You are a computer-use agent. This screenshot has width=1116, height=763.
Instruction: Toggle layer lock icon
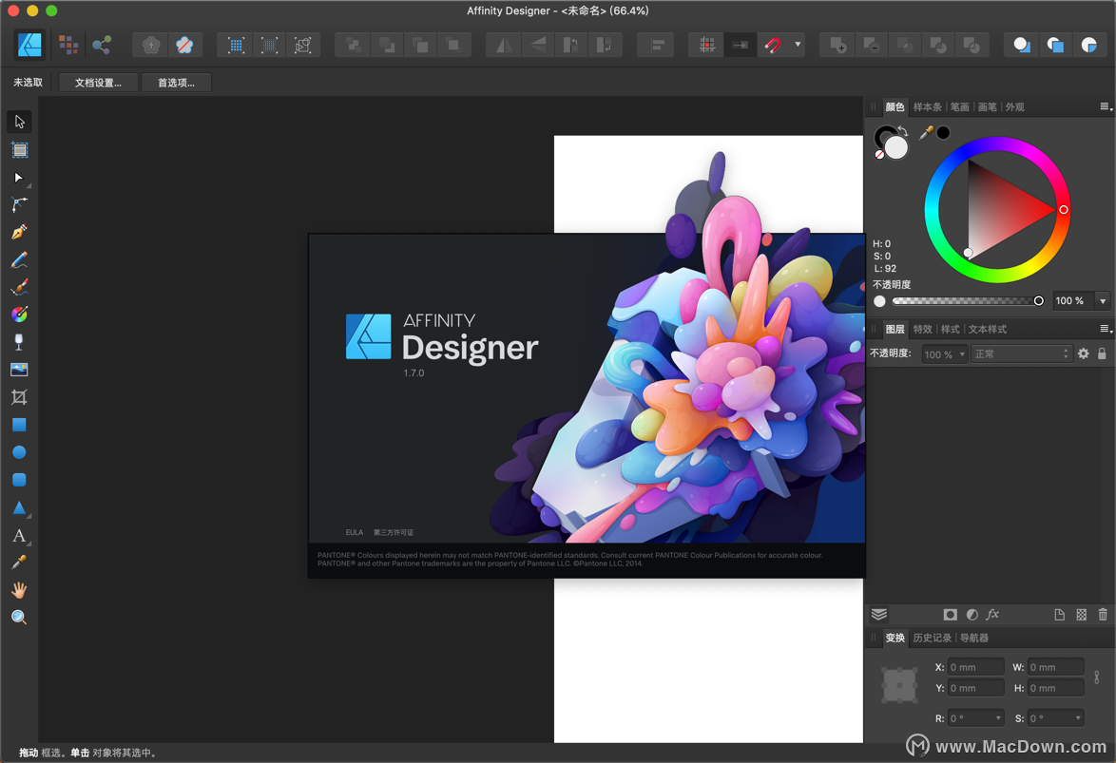coord(1102,353)
